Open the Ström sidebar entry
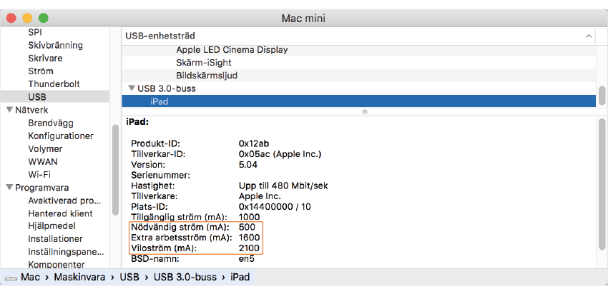The height and width of the screenshot is (294, 608). pyautogui.click(x=40, y=71)
